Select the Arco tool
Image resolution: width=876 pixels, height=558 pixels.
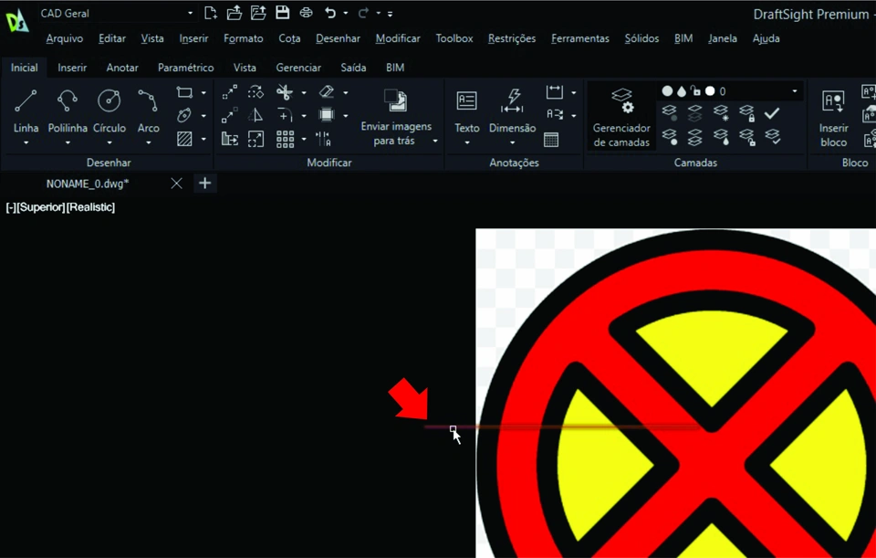(148, 111)
